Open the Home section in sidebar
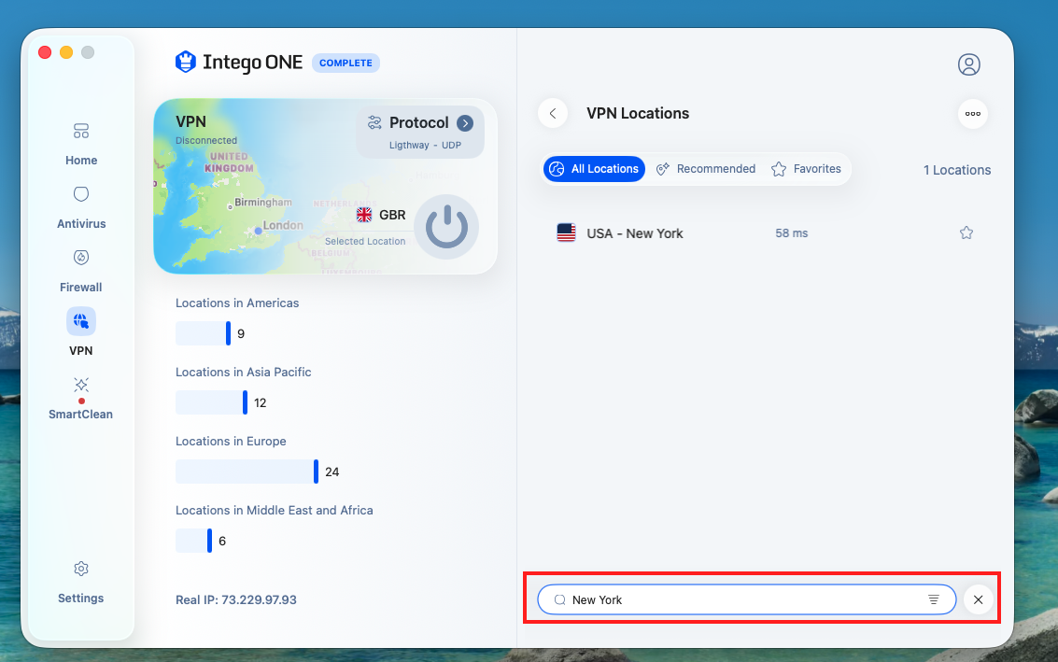Viewport: 1058px width, 662px height. pyautogui.click(x=81, y=144)
